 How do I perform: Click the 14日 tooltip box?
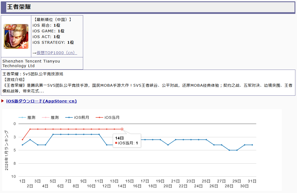pyautogui.click(x=127, y=141)
